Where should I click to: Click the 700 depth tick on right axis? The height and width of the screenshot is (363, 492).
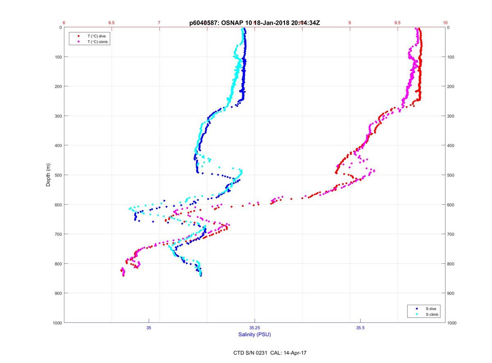[451, 234]
